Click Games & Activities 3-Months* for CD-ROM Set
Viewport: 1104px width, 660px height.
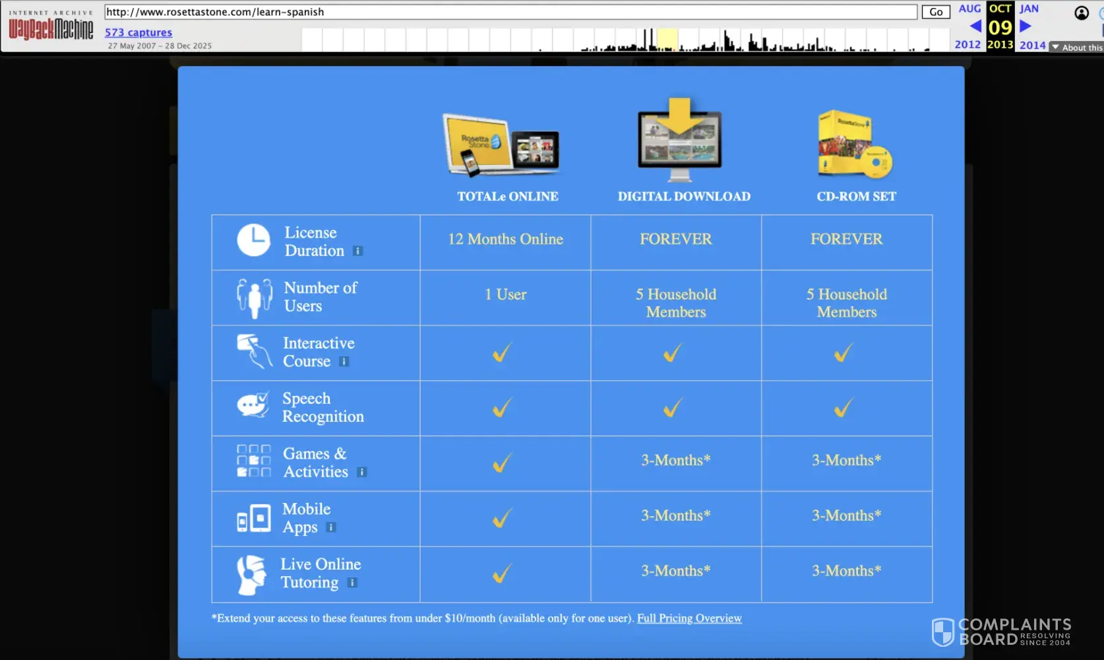(847, 460)
